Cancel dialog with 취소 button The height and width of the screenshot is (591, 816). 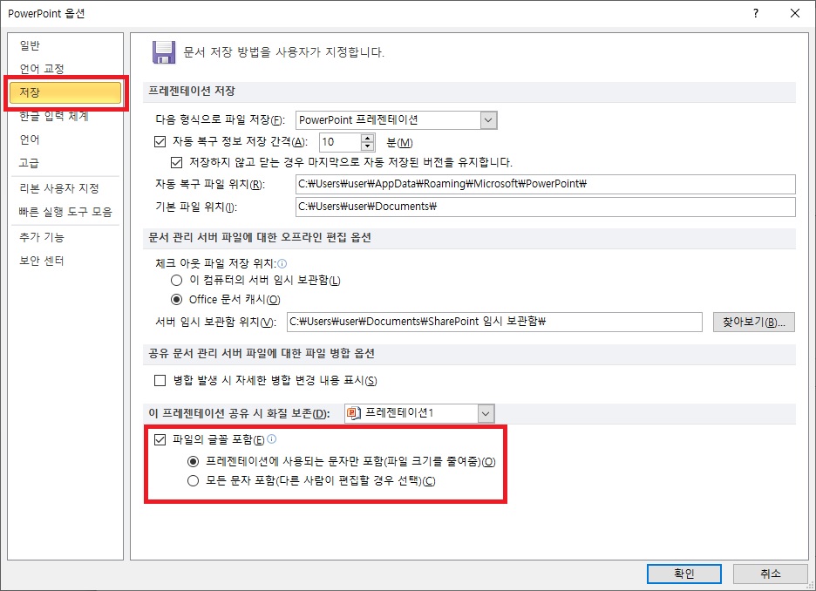pyautogui.click(x=770, y=574)
